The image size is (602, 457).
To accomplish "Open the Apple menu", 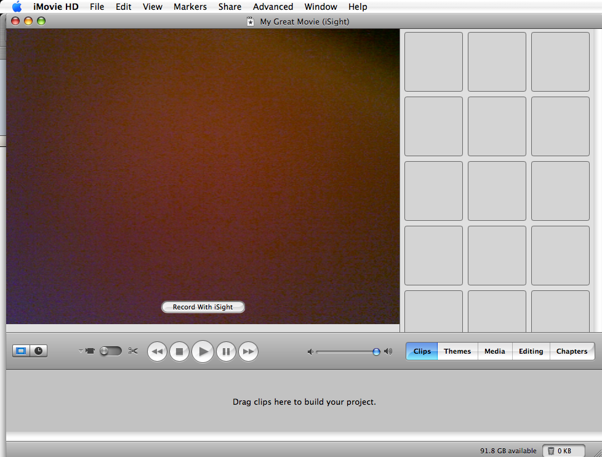I will coord(17,7).
